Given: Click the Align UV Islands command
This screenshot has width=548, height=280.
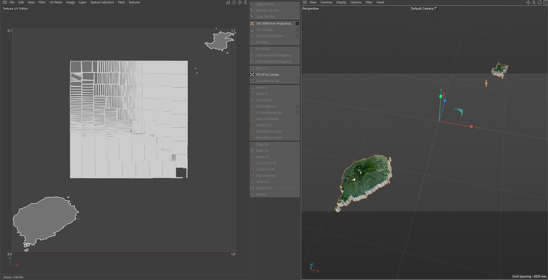Looking at the screenshot, I should coord(275,119).
